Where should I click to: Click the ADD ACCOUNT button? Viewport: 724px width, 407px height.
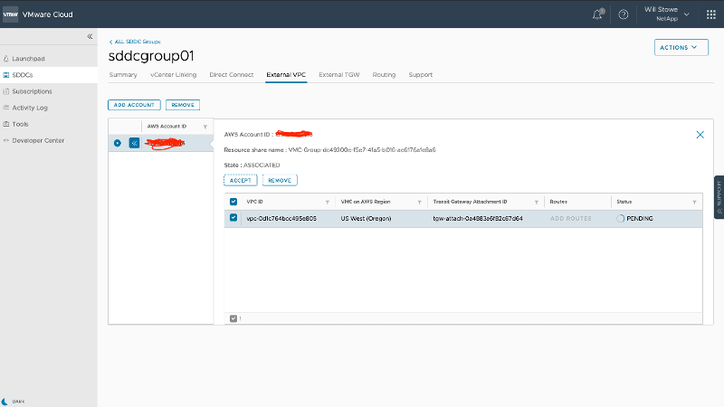coord(134,105)
